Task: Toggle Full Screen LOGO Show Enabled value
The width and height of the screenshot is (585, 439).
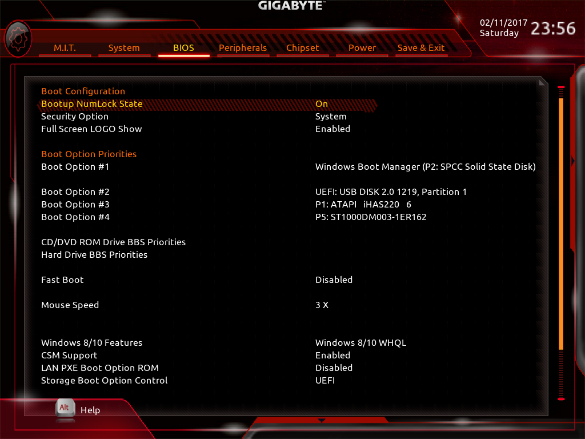Action: 332,129
